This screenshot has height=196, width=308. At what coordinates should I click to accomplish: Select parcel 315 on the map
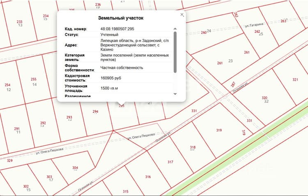(x=126, y=191)
